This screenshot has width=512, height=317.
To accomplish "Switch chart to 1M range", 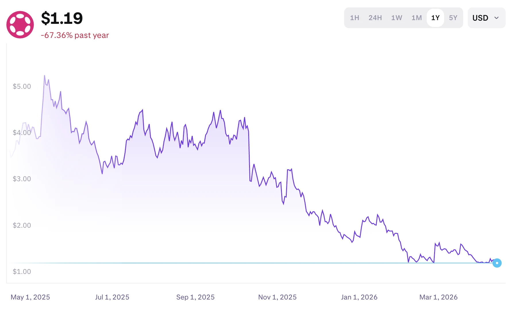I will [416, 18].
